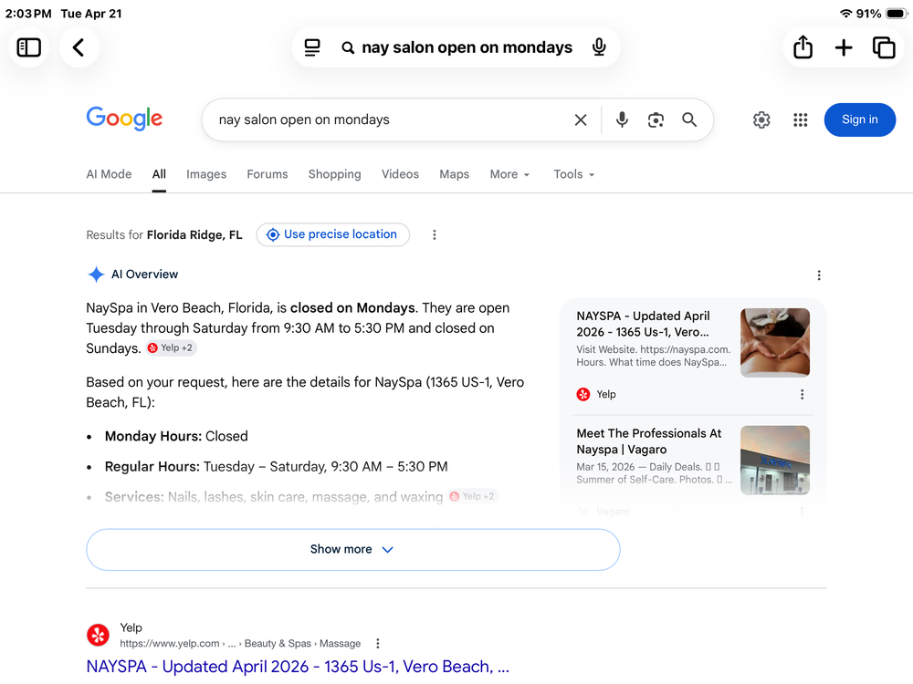Go back with the browser back arrow
The height and width of the screenshot is (684, 913).
tap(79, 47)
